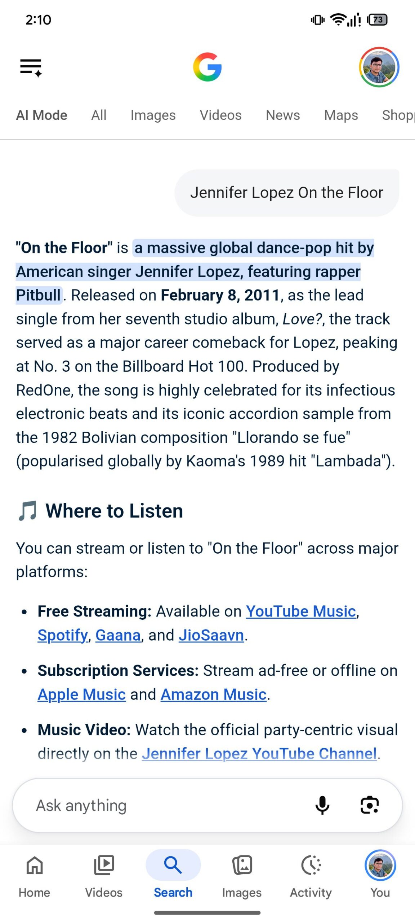
Task: Open Google Lens camera search icon
Action: [x=370, y=805]
